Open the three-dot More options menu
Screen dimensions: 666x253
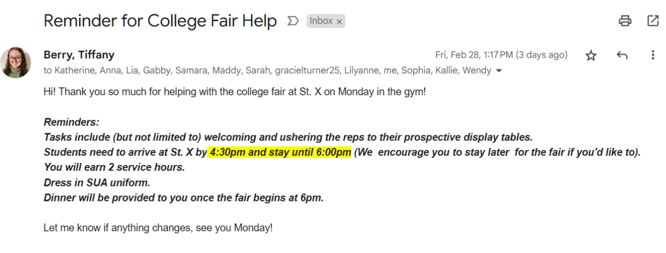point(652,55)
